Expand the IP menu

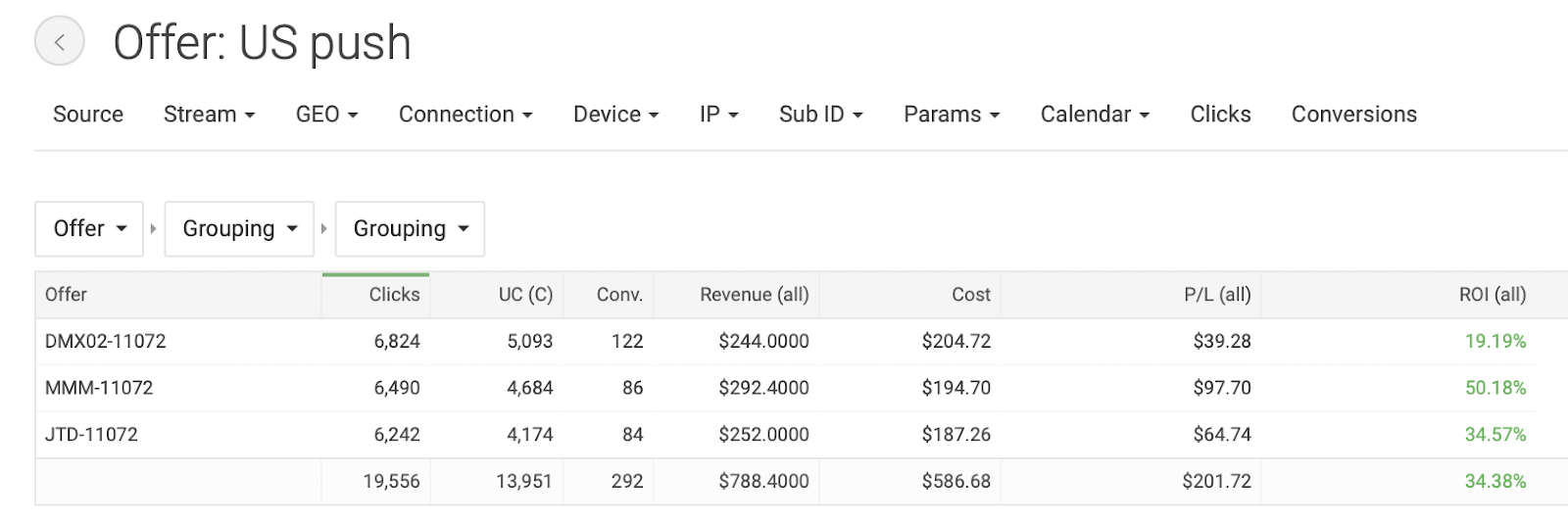pyautogui.click(x=718, y=115)
